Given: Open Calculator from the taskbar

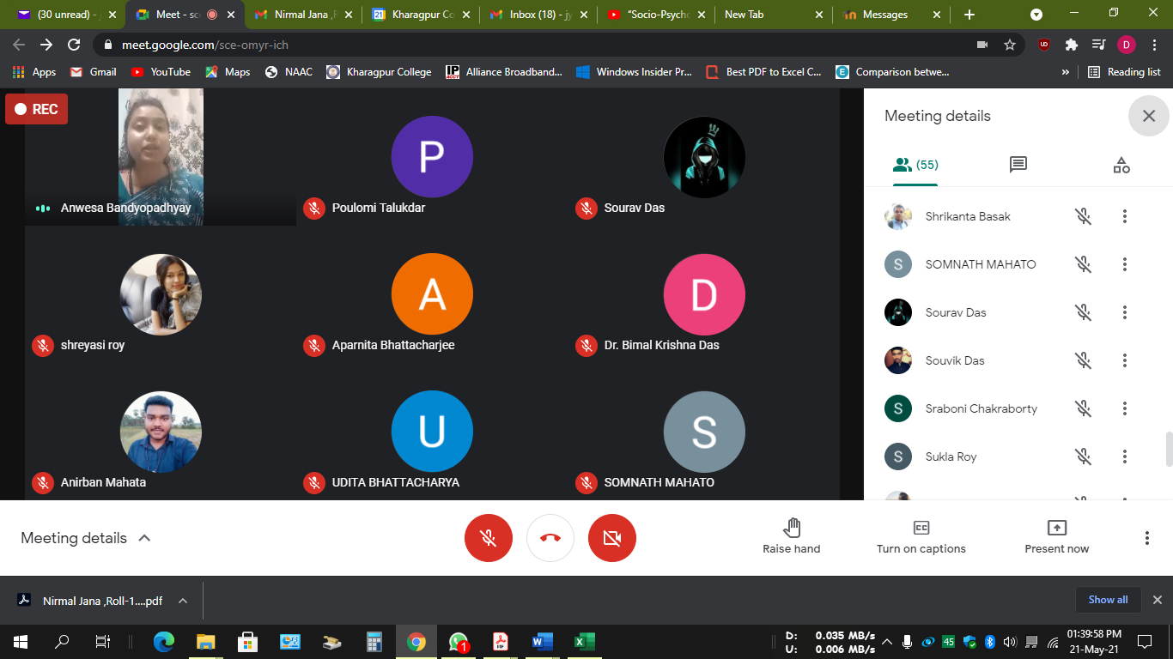Looking at the screenshot, I should click(x=374, y=641).
